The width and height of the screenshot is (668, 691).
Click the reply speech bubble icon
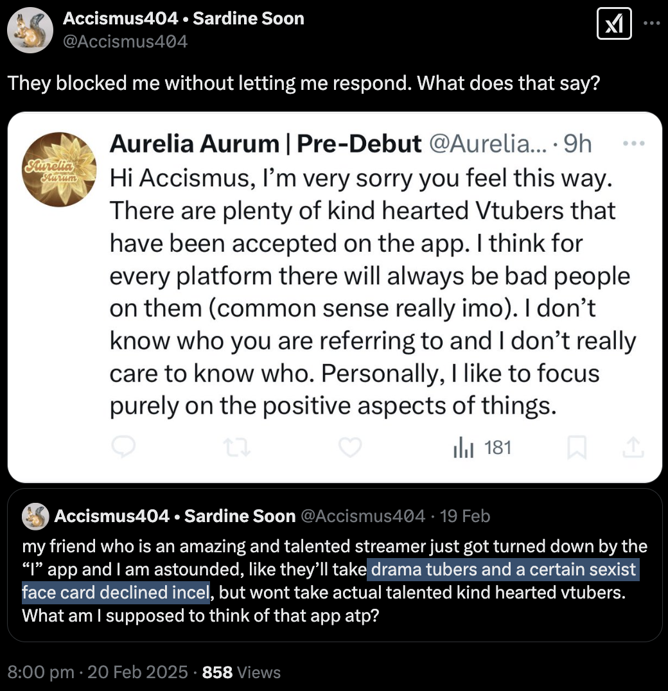(x=123, y=447)
